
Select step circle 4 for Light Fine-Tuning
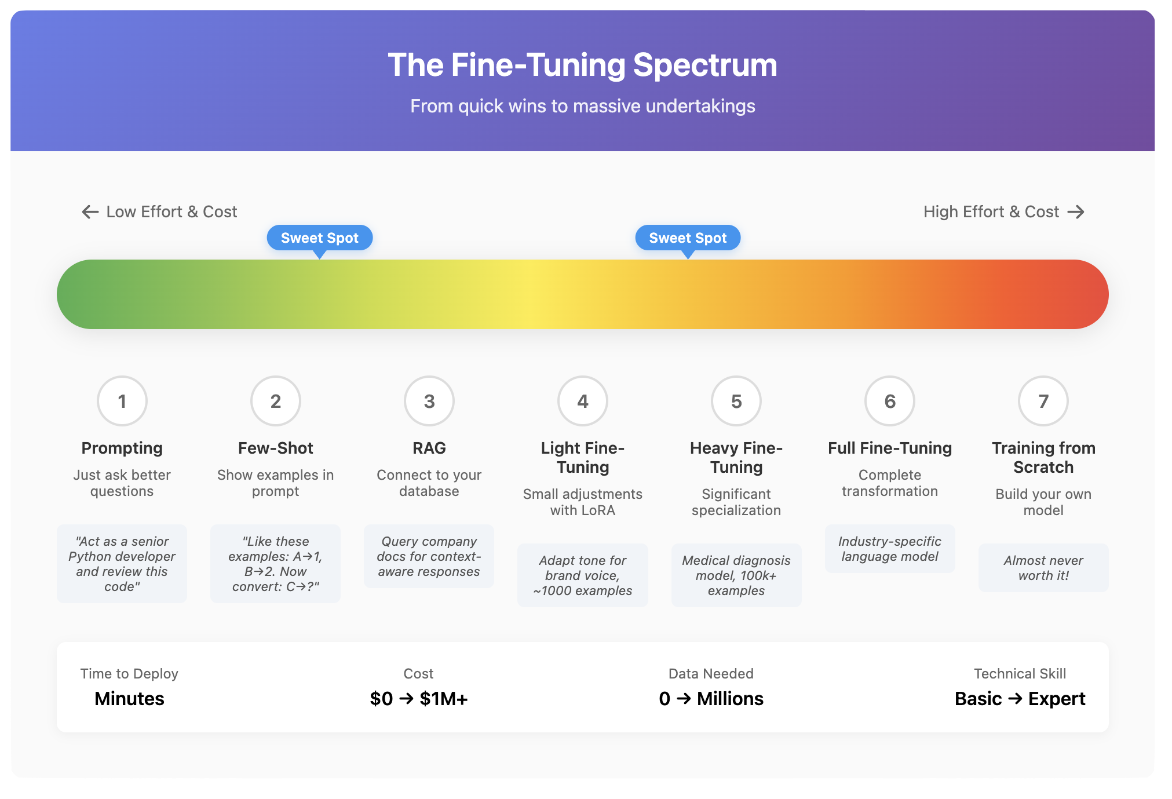pos(582,401)
